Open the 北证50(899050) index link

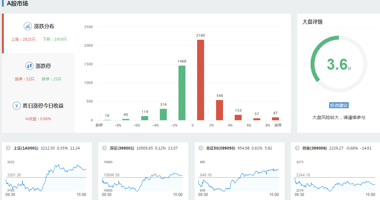pyautogui.click(x=220, y=148)
